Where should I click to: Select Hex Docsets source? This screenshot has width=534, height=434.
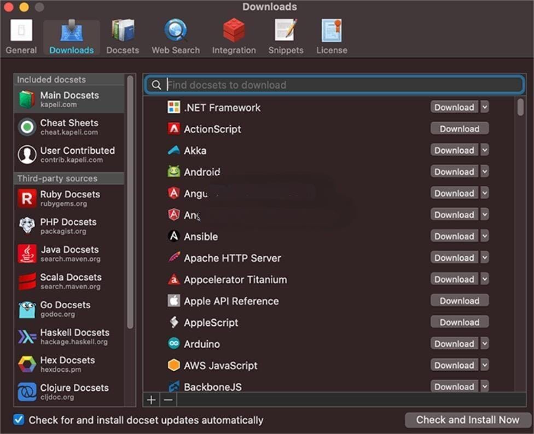(x=69, y=364)
